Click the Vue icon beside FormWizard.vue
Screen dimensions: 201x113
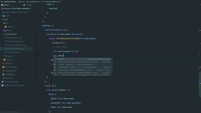click(6, 52)
